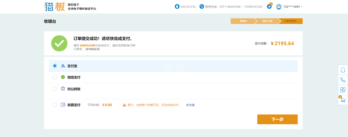The image size is (348, 137).
Task: Go to the 购物车 step in progress bar
Action: (243, 21)
